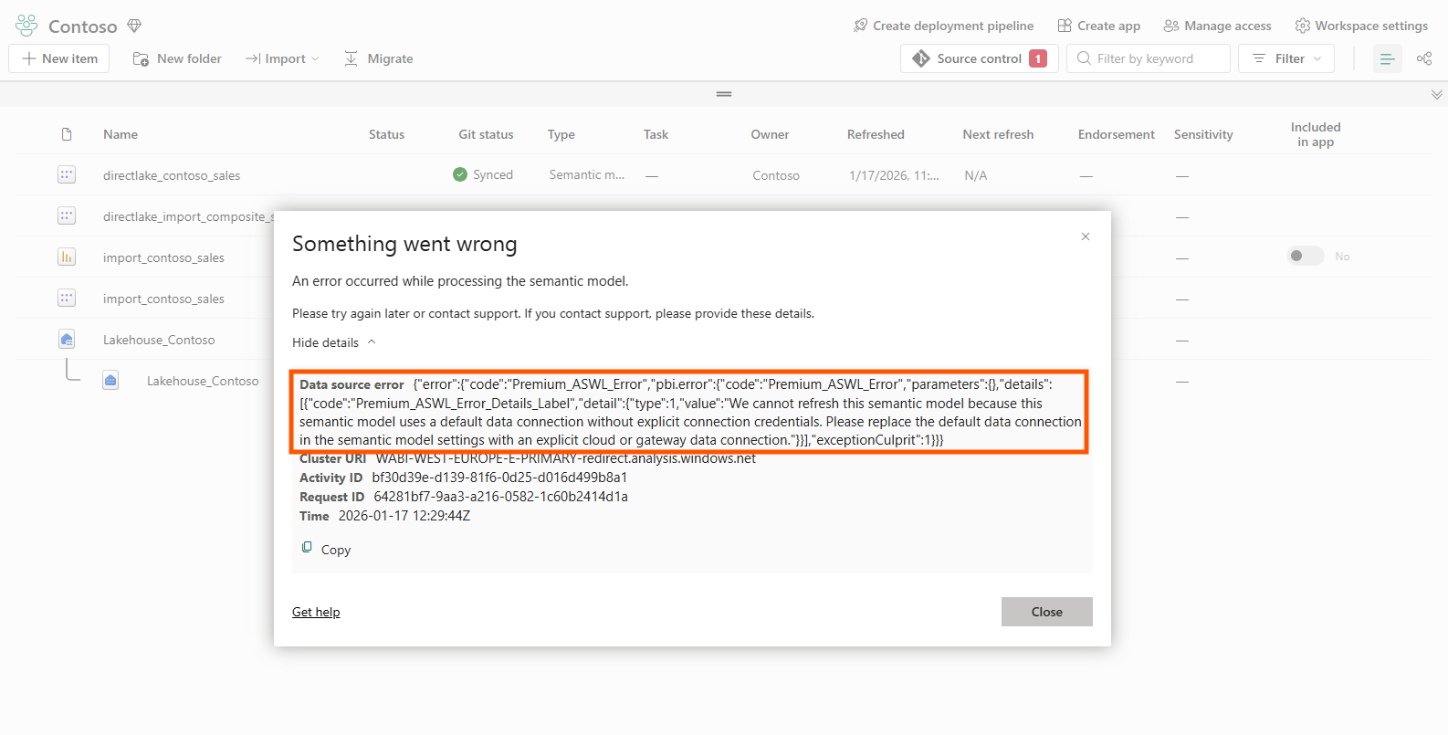Select the Request ID value
1448x735 pixels.
(x=500, y=497)
